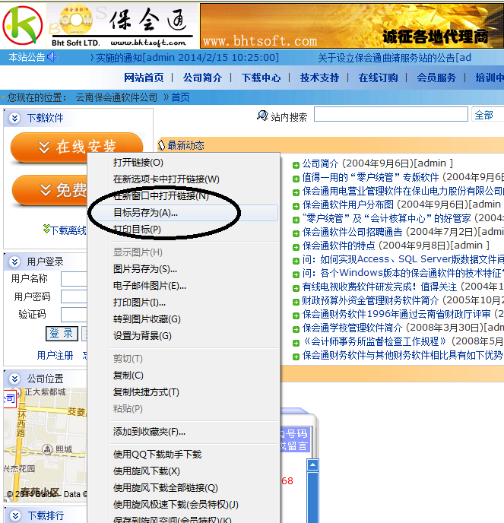Click the pencil icon next to 最新动态
The image size is (504, 523).
click(x=162, y=145)
